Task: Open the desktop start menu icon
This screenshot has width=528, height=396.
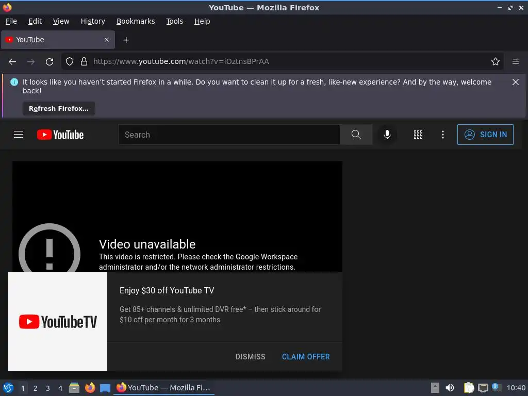Action: [8, 388]
